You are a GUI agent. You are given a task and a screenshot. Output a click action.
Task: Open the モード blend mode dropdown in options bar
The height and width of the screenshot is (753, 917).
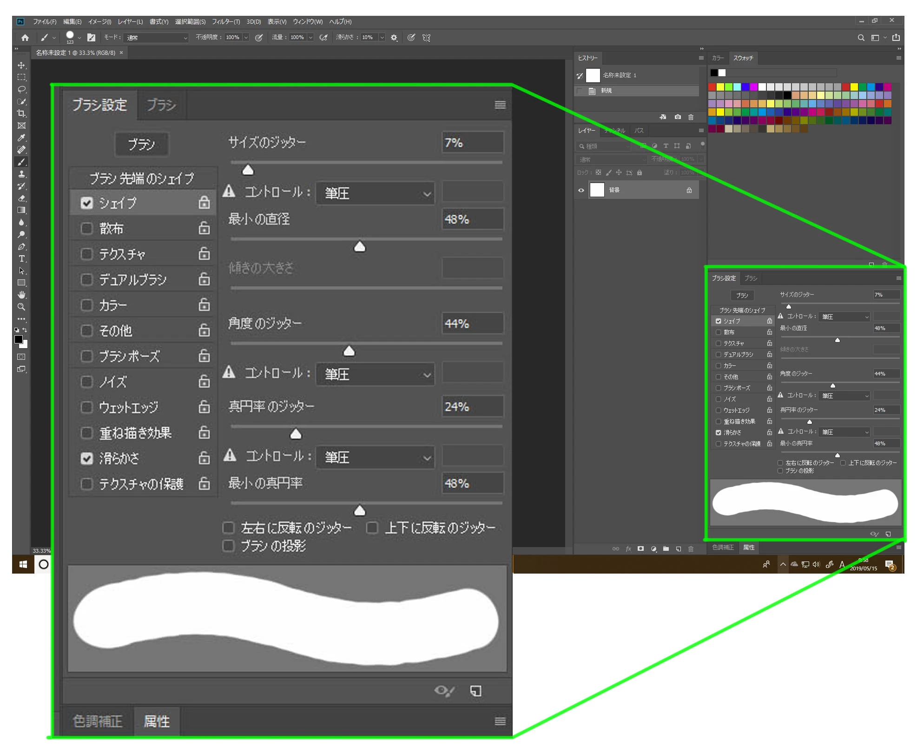[x=156, y=38]
